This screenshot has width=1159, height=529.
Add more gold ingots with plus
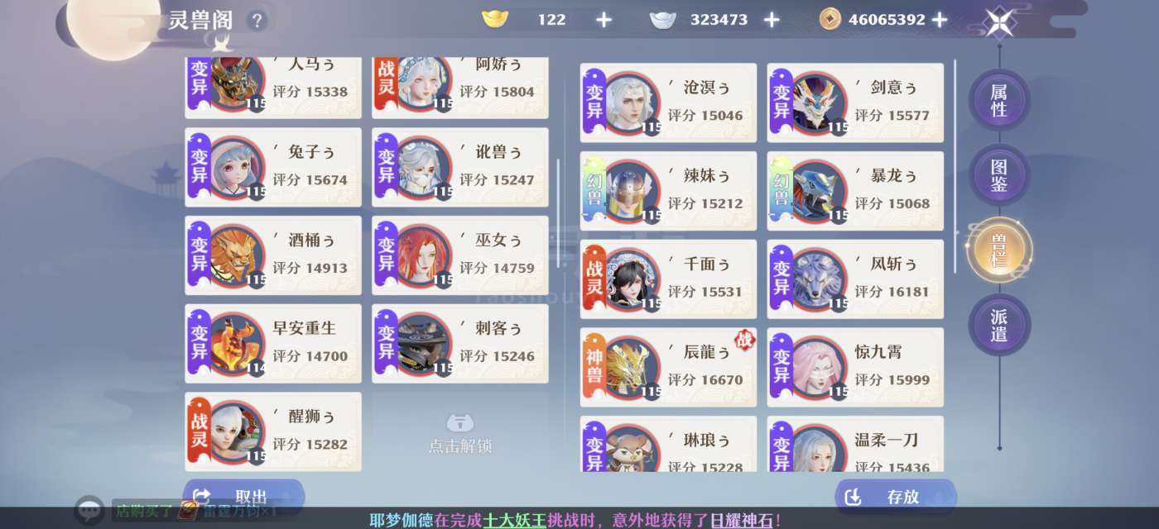coord(604,20)
